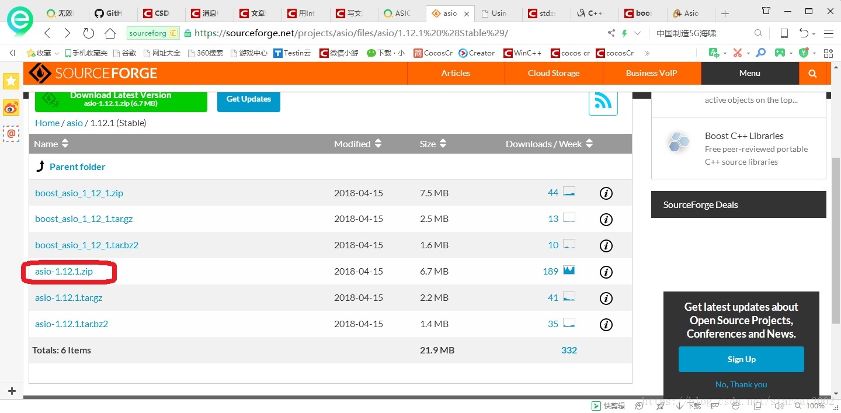
Task: Click the page zoom 100% control
Action: click(810, 406)
